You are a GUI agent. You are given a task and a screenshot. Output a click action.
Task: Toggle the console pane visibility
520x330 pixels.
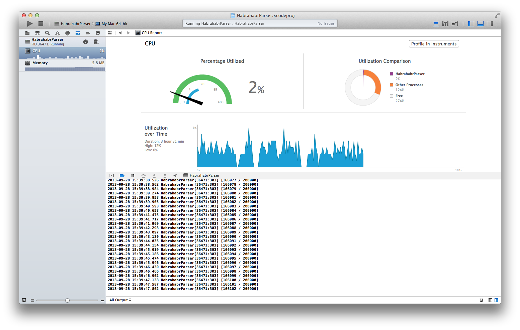[x=496, y=300]
